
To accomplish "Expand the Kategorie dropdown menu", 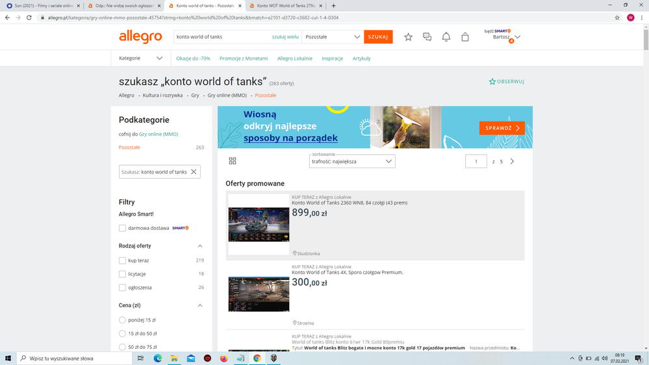I will tap(140, 58).
